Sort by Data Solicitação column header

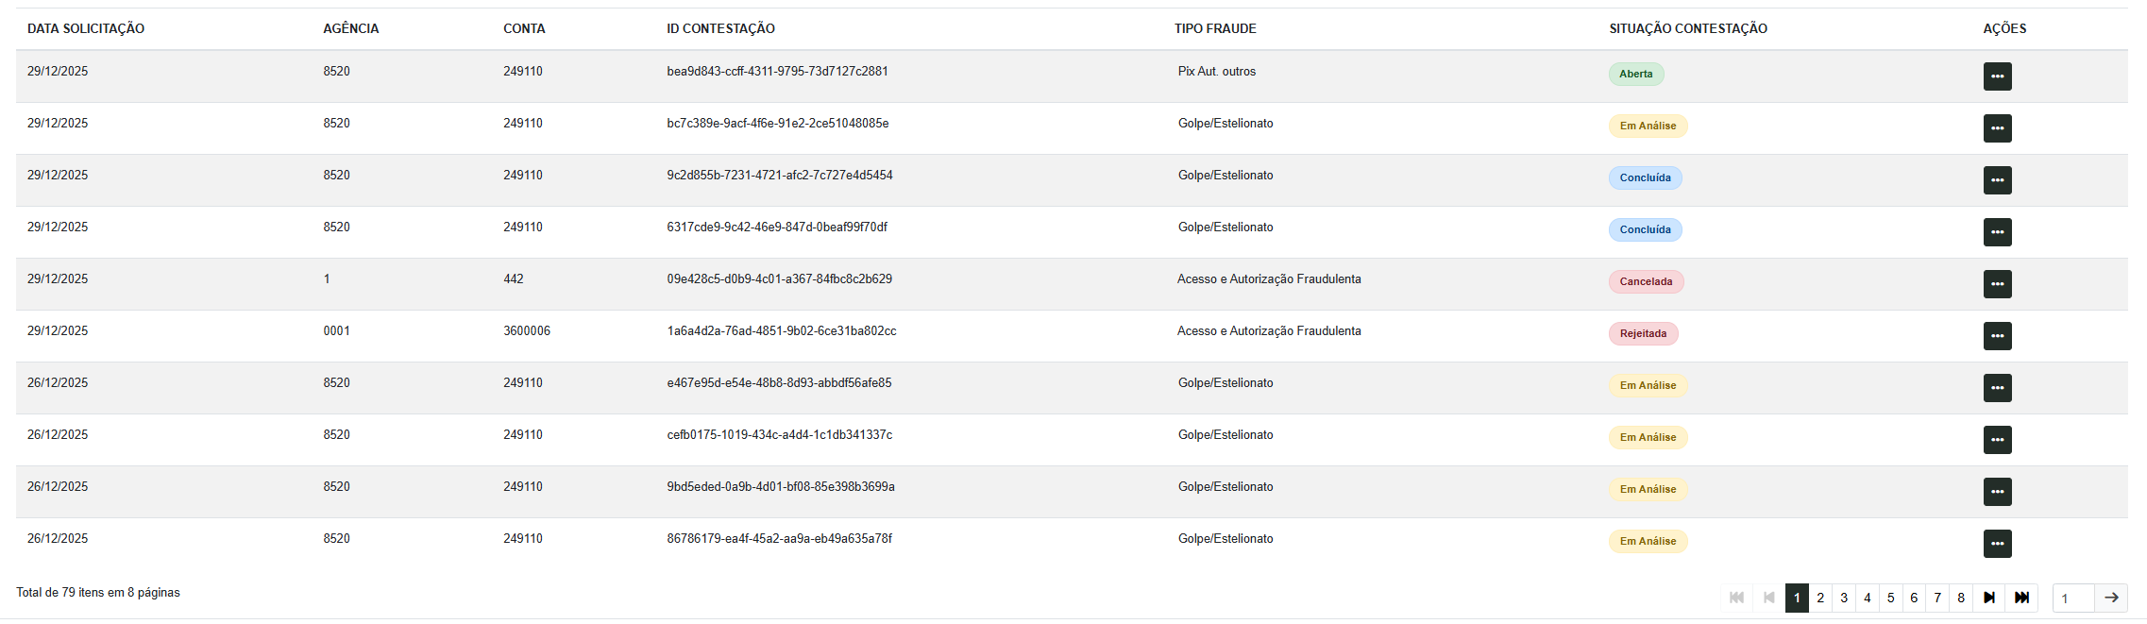(x=86, y=28)
